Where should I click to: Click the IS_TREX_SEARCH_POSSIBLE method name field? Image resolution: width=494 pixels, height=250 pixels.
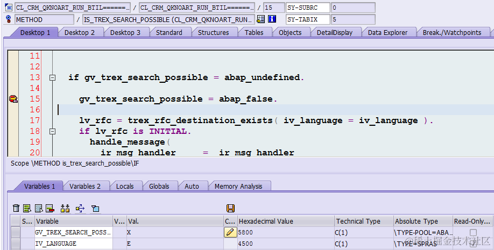click(168, 19)
